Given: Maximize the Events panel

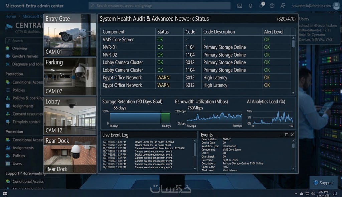Looking at the screenshot, I should point(287,135).
